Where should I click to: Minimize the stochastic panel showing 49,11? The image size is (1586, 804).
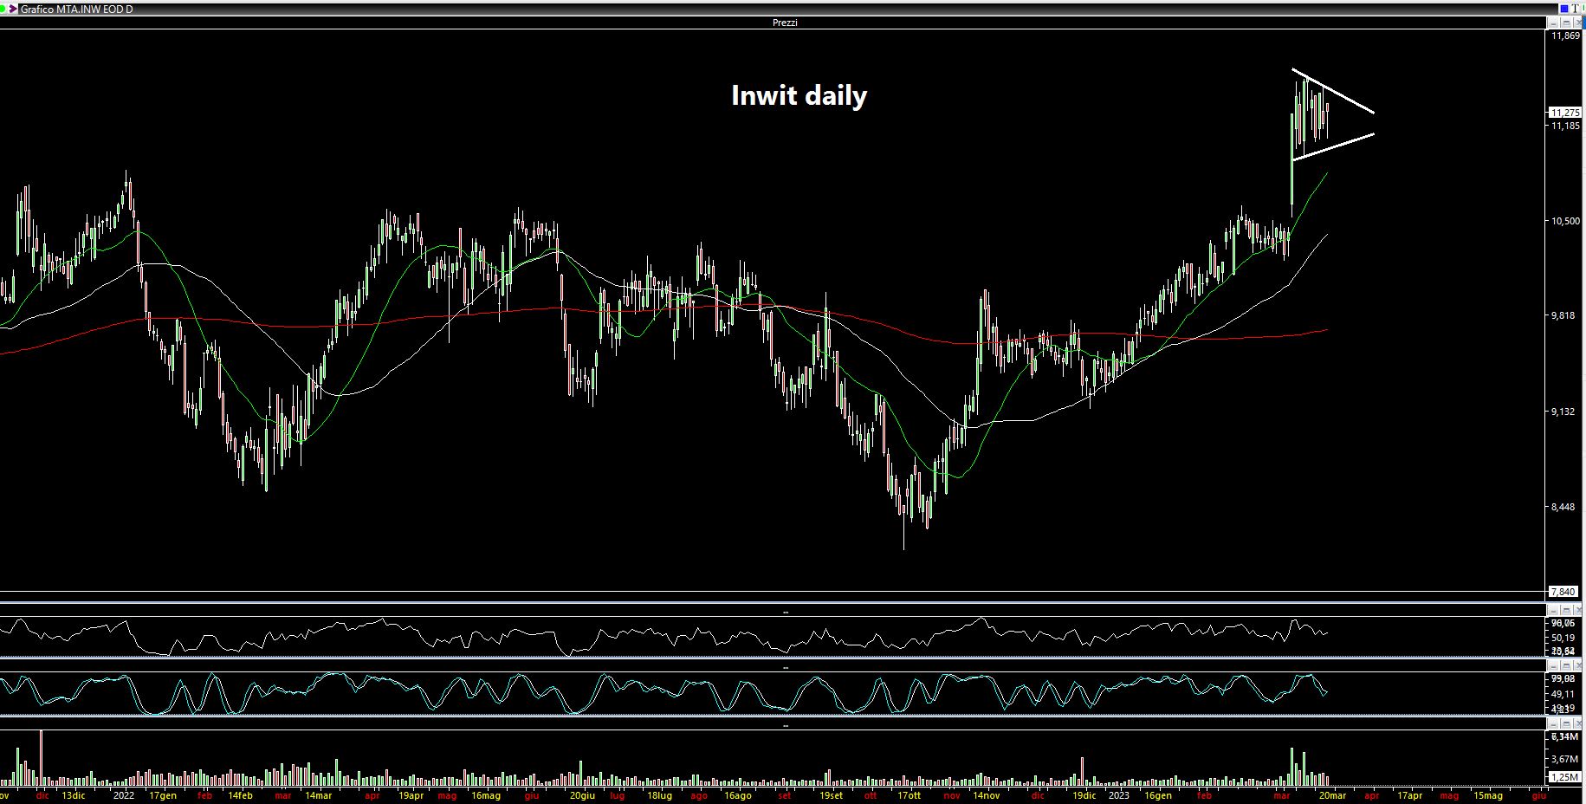1554,665
